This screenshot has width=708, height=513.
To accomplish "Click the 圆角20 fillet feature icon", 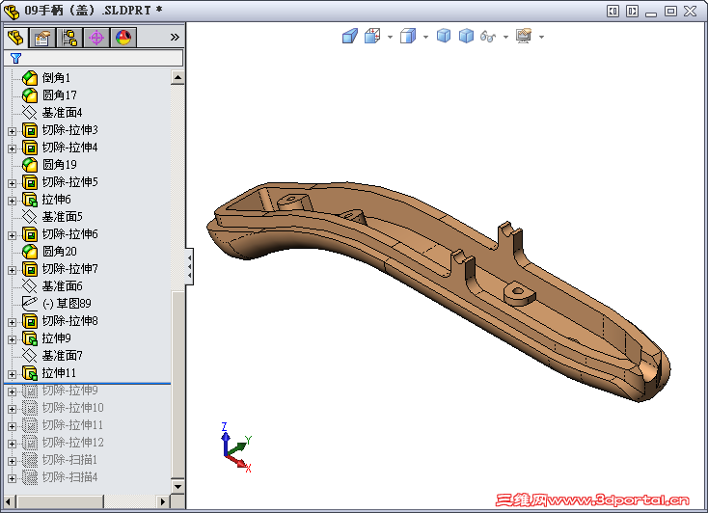I will coord(30,252).
